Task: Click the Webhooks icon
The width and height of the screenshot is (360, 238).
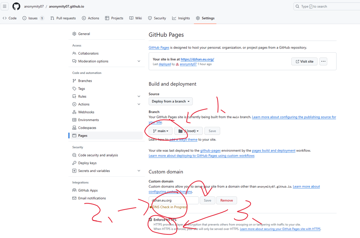Action: coord(74,112)
